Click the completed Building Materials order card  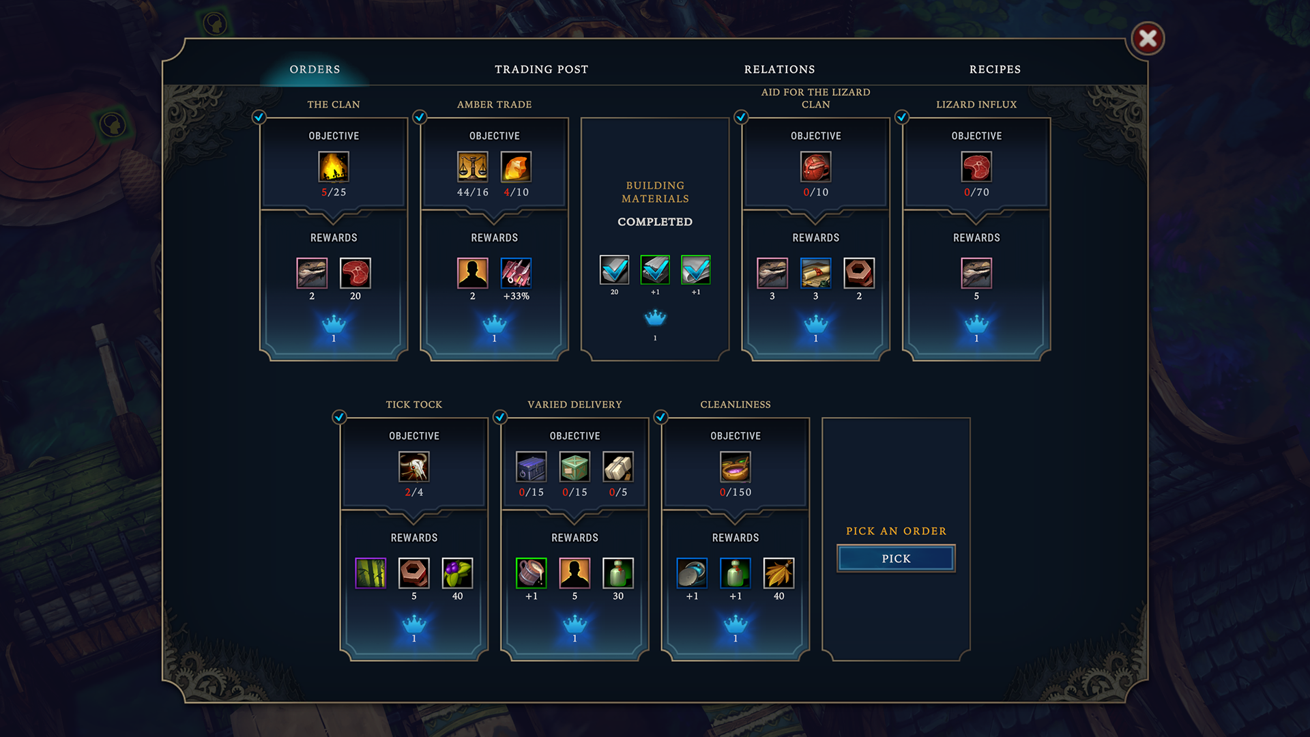pos(655,239)
